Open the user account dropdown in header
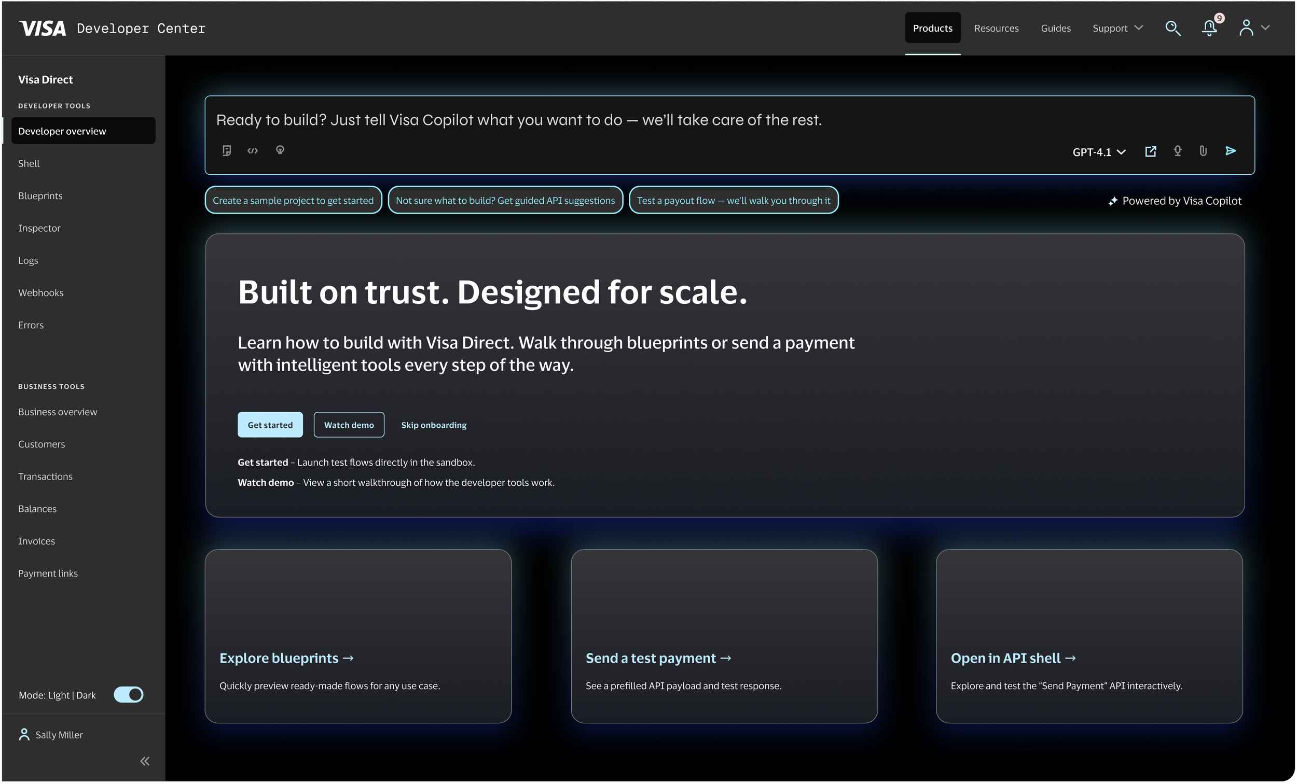 click(x=1254, y=28)
